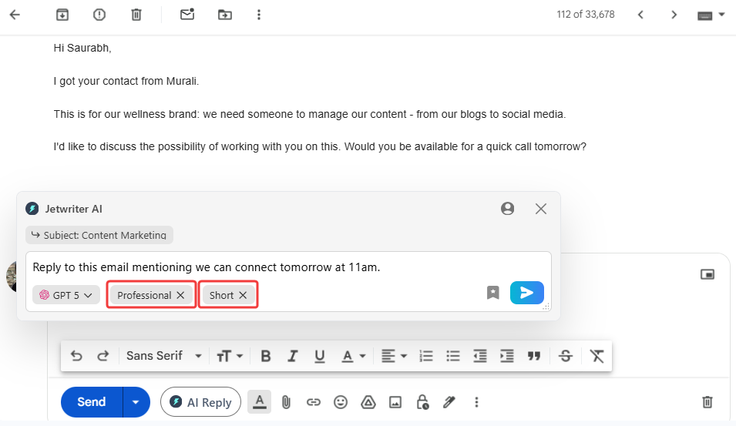
Task: Mark the email as unread
Action: (x=187, y=15)
